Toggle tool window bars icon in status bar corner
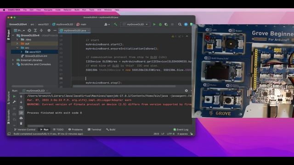The height and width of the screenshot is (165, 294). click(9, 134)
